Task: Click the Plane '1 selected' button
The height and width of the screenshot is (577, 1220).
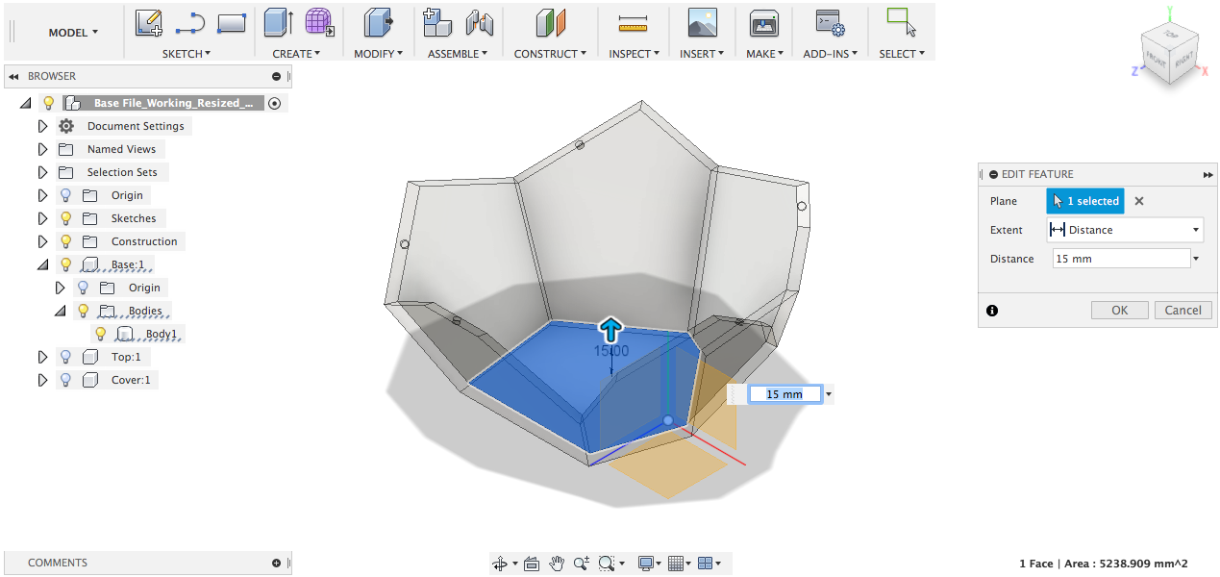Action: pyautogui.click(x=1085, y=201)
